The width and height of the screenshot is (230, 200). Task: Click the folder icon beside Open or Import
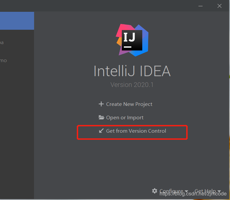click(101, 118)
